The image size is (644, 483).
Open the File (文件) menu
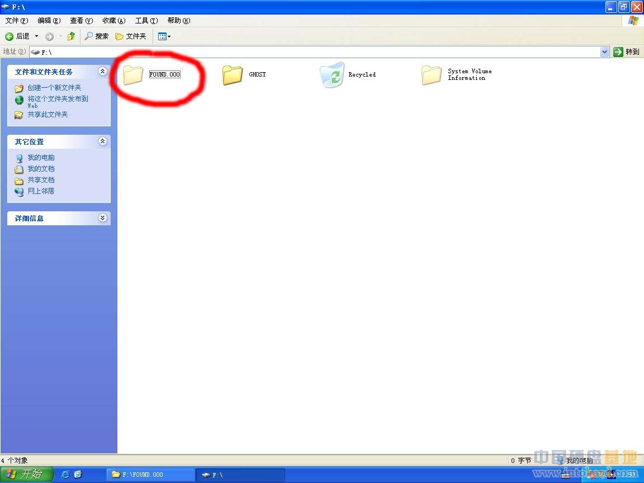tap(17, 21)
